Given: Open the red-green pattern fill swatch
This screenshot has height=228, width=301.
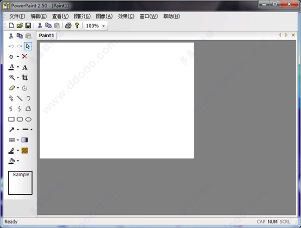Looking at the screenshot, I should (x=25, y=151).
